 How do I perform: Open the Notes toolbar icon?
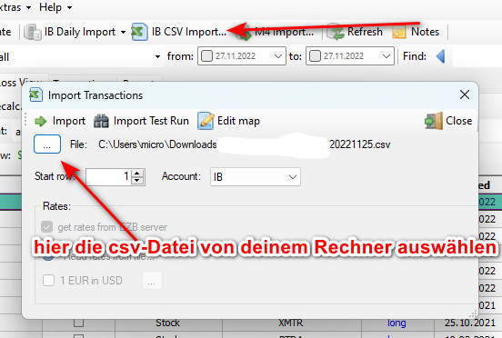(399, 32)
